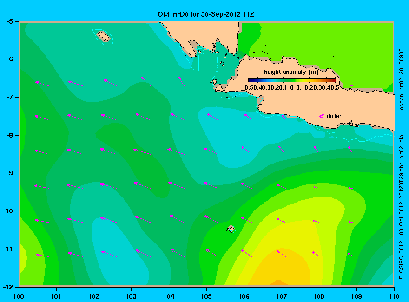
Task: Click longitude label '107' on x-axis
Action: point(282,296)
